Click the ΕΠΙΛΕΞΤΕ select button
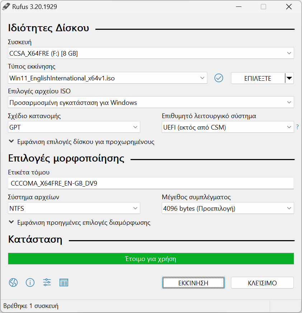Image resolution: width=302 pixels, height=313 pixels. point(258,78)
